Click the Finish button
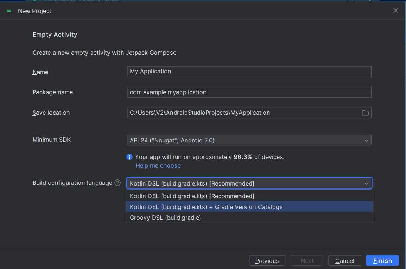This screenshot has height=269, width=406. tap(382, 261)
